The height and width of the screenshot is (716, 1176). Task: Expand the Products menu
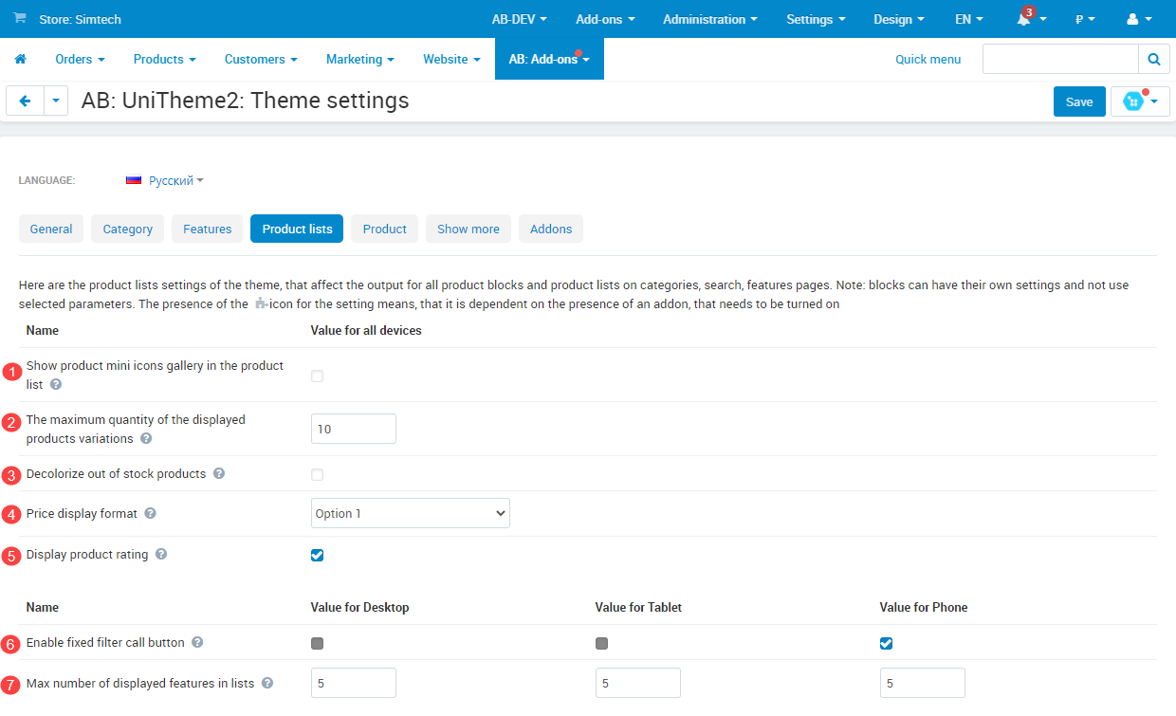[165, 59]
